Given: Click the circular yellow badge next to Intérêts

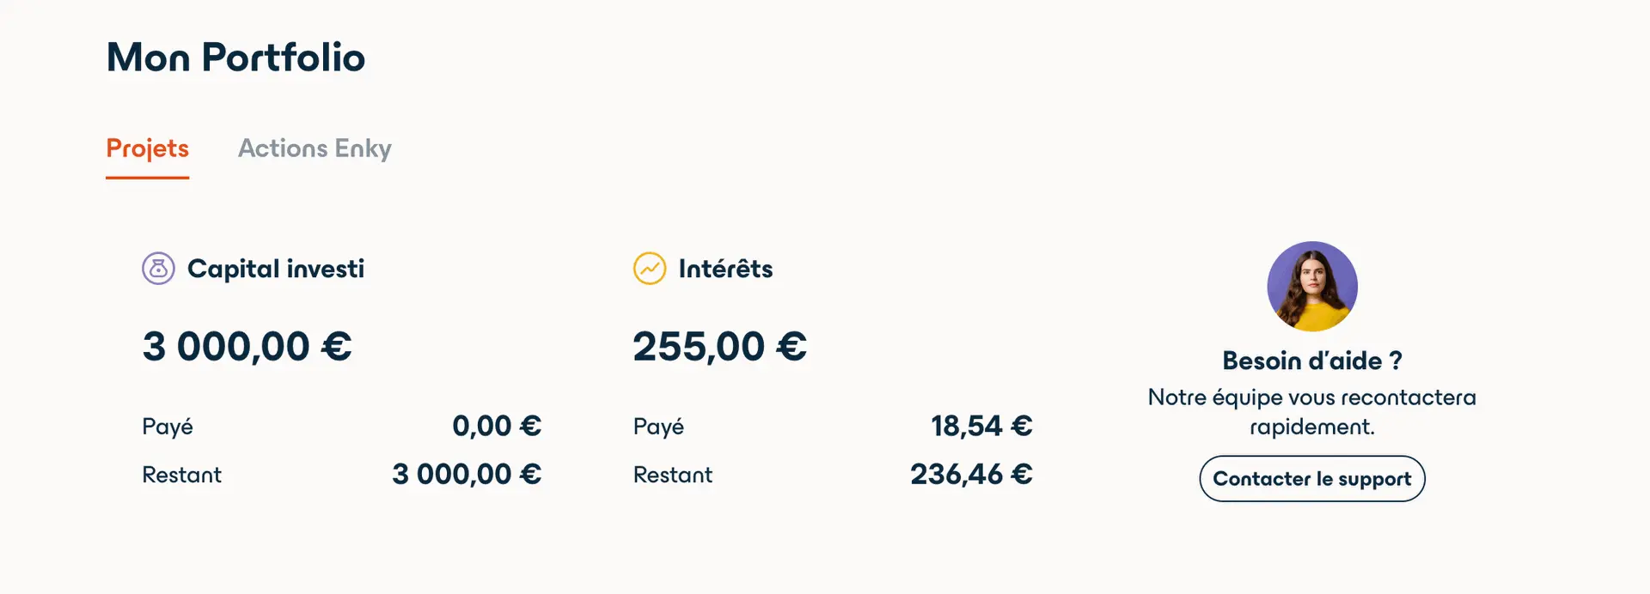Looking at the screenshot, I should coord(649,268).
